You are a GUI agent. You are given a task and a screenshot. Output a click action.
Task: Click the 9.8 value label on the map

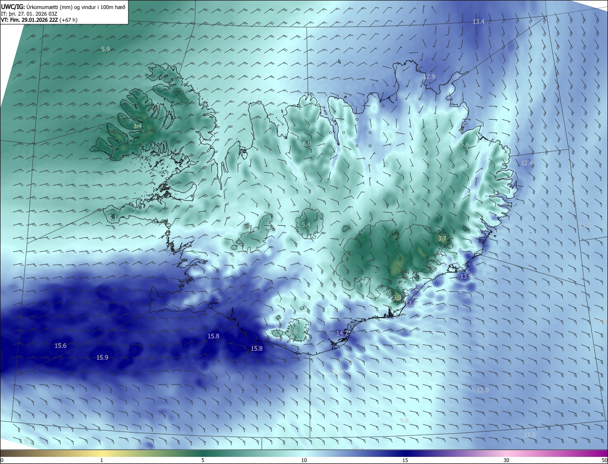coord(404,420)
